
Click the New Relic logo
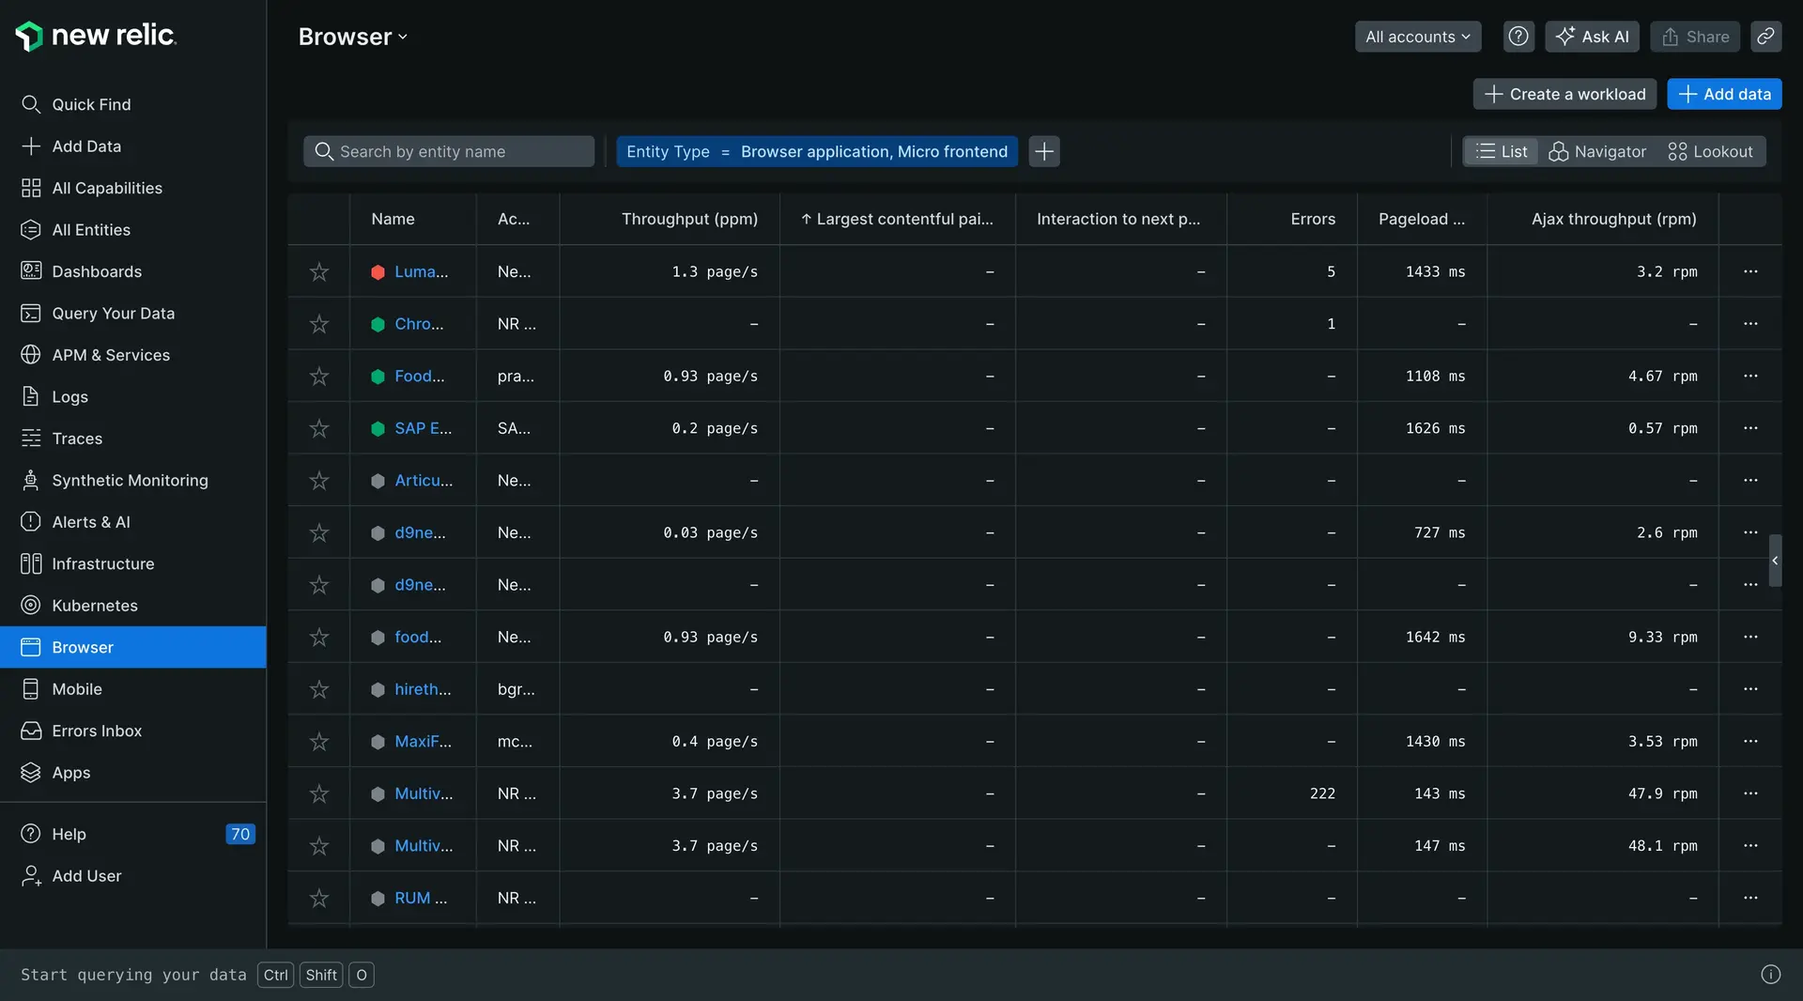coord(96,36)
